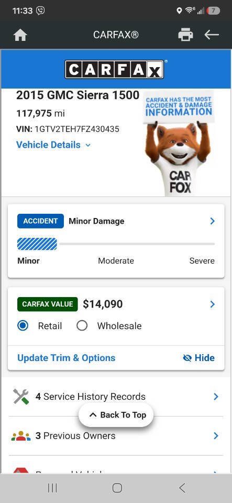Open 3 Previous Owners row
This screenshot has height=503, width=232.
pyautogui.click(x=116, y=435)
